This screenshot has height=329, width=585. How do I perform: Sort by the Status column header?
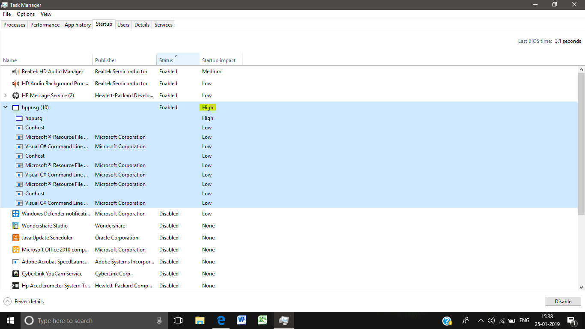[x=178, y=60]
